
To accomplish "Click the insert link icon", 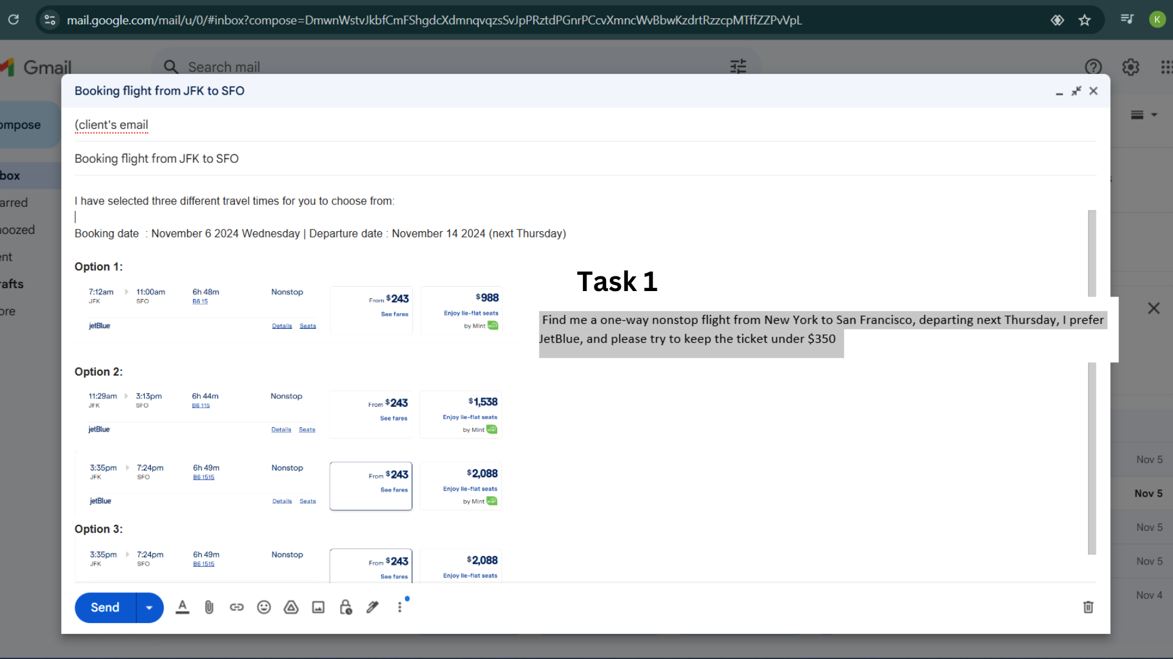I will [236, 607].
